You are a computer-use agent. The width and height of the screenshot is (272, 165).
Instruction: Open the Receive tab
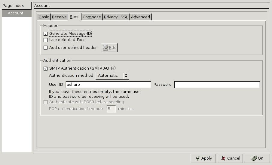click(x=59, y=17)
